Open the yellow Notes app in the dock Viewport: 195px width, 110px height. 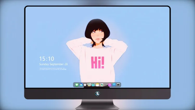click(97, 85)
